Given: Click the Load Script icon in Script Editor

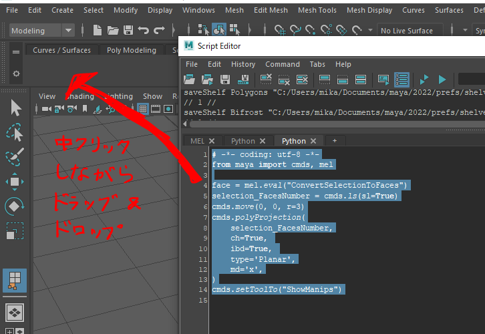Looking at the screenshot, I should tap(189, 79).
